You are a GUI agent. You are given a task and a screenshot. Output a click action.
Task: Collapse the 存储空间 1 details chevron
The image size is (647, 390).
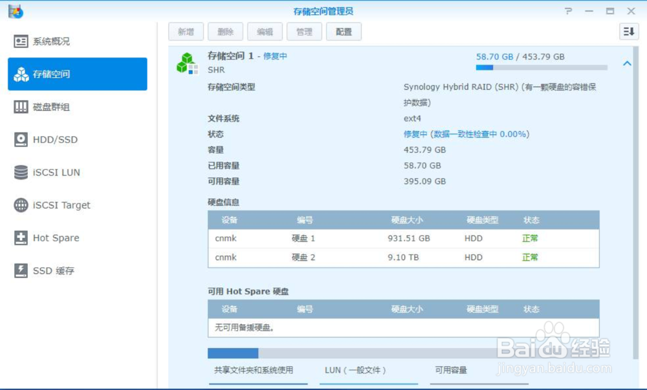pyautogui.click(x=627, y=63)
